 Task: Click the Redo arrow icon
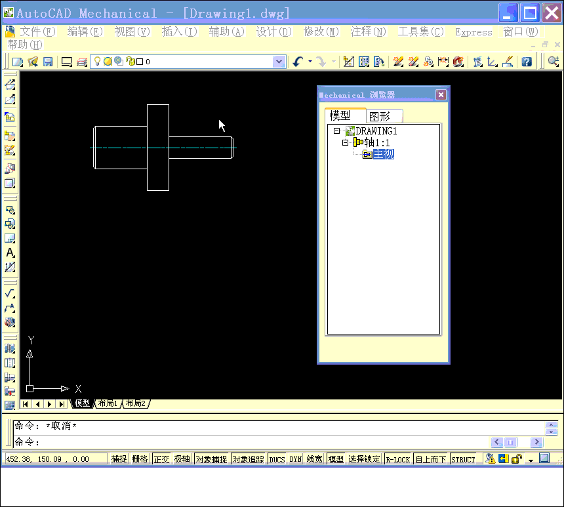321,62
